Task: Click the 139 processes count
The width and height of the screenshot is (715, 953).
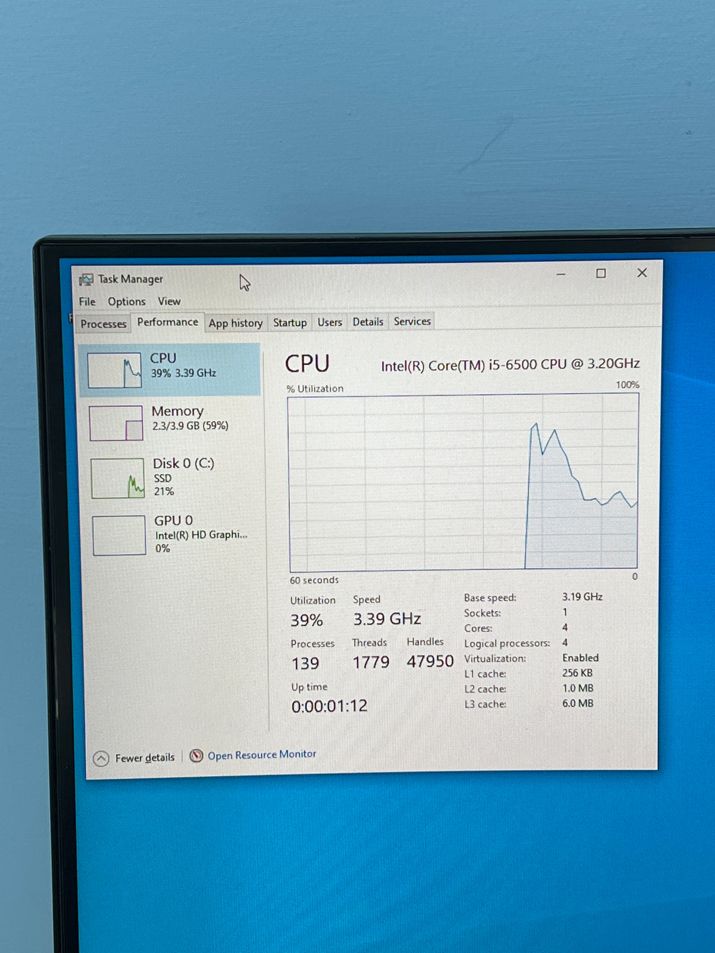Action: (305, 664)
